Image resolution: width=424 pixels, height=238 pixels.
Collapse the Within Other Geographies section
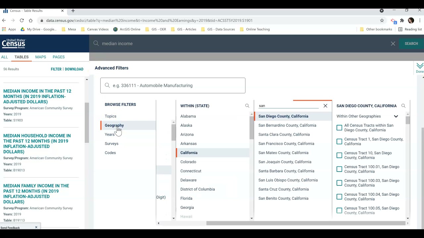396,116
